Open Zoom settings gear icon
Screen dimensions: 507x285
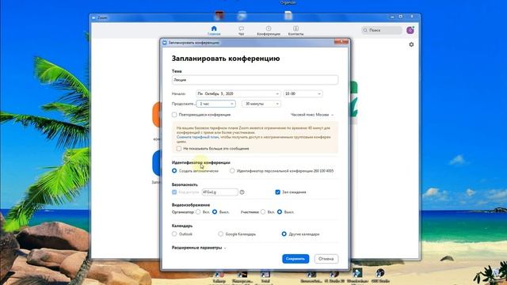411,44
